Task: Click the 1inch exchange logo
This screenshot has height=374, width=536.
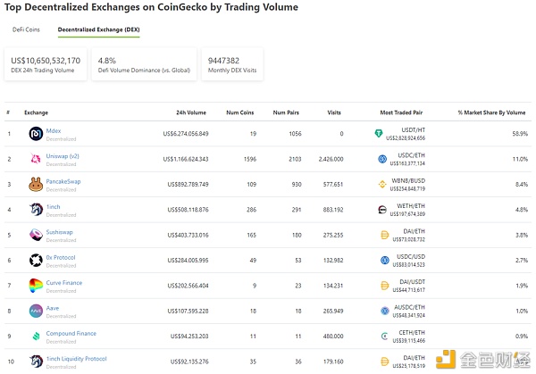Action: click(36, 210)
